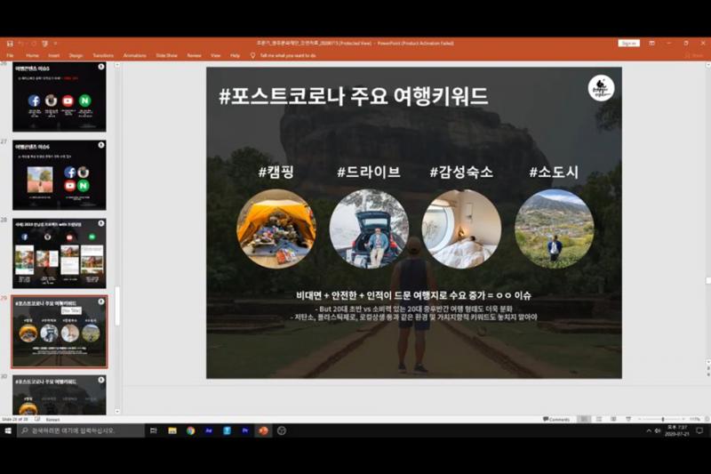
Task: Click the slide panel scroll up arrow
Action: click(117, 65)
